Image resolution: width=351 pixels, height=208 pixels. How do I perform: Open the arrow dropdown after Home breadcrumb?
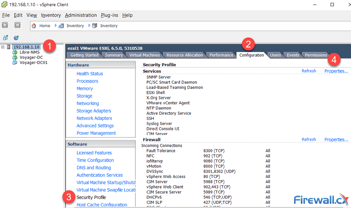55,25
